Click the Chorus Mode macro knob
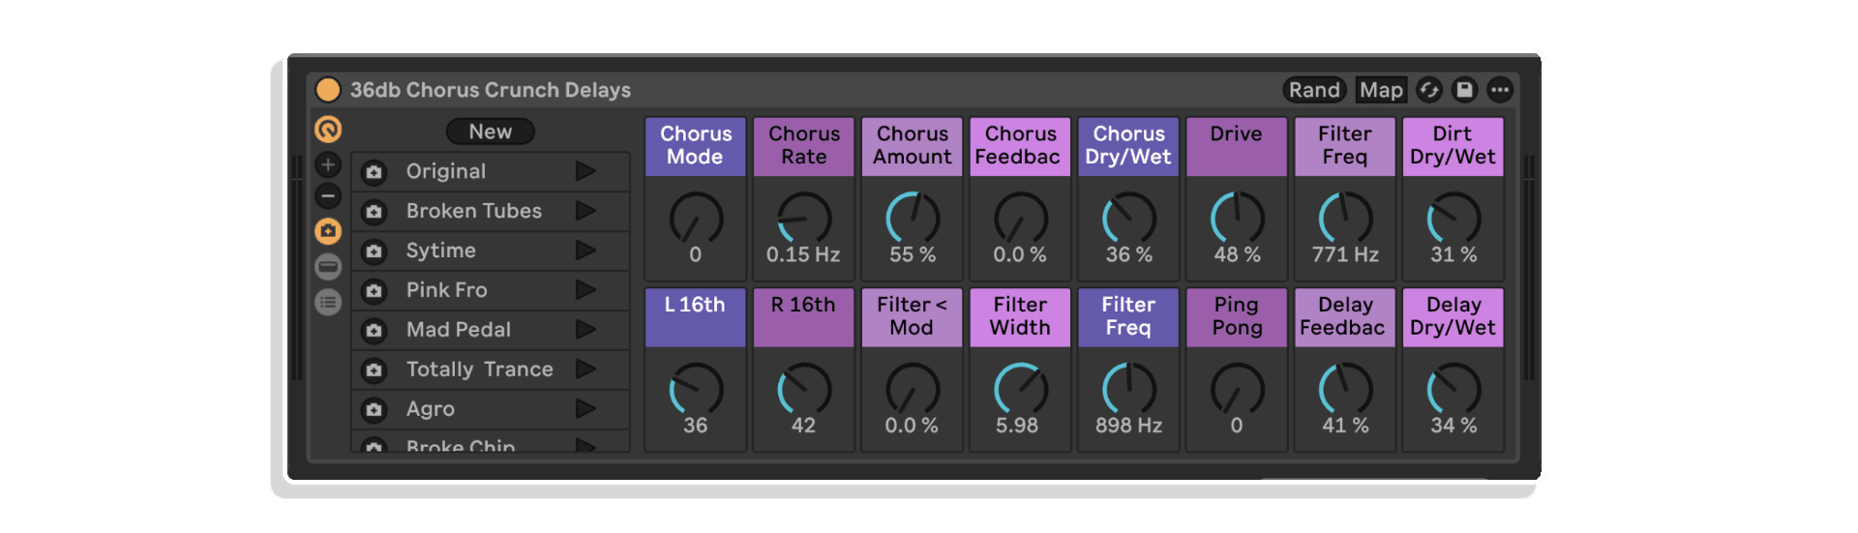This screenshot has width=1858, height=533. (x=696, y=218)
